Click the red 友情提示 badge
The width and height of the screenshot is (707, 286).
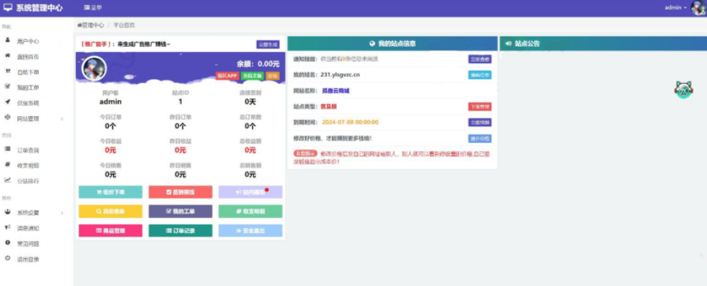click(305, 153)
